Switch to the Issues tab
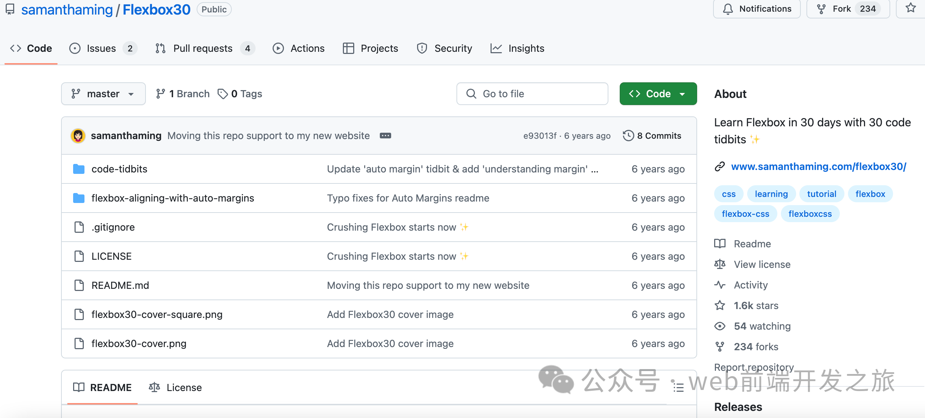Viewport: 925px width, 418px height. coord(101,48)
